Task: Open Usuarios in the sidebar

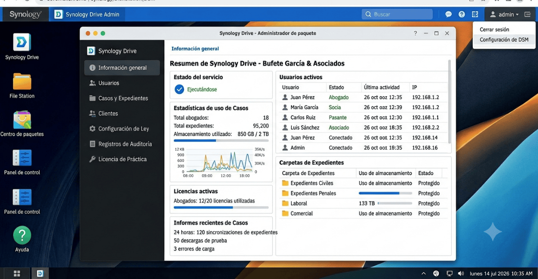Action: tap(122, 83)
